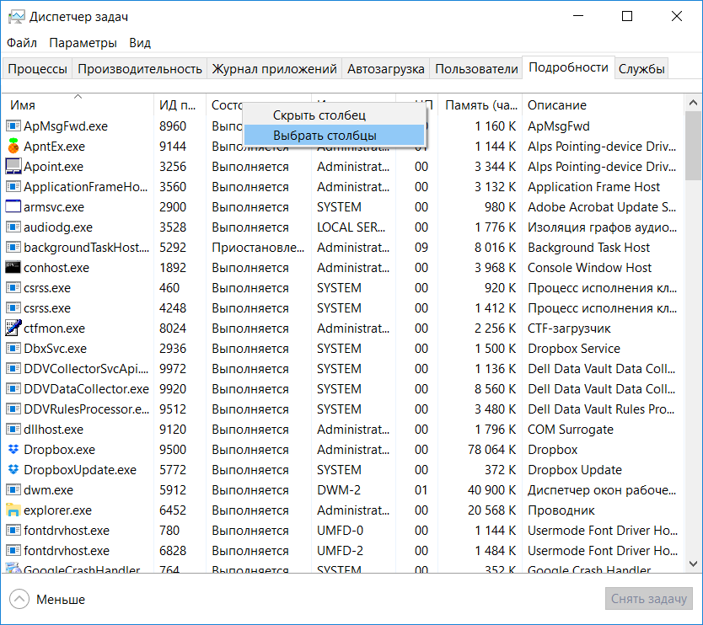This screenshot has height=625, width=703.
Task: Open the Файл menu
Action: (x=22, y=43)
